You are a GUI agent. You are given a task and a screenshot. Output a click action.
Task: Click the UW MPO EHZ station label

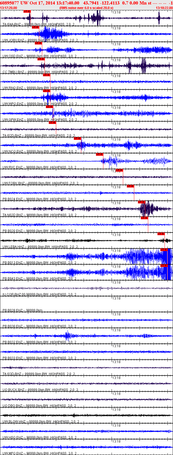pyautogui.click(x=40, y=453)
